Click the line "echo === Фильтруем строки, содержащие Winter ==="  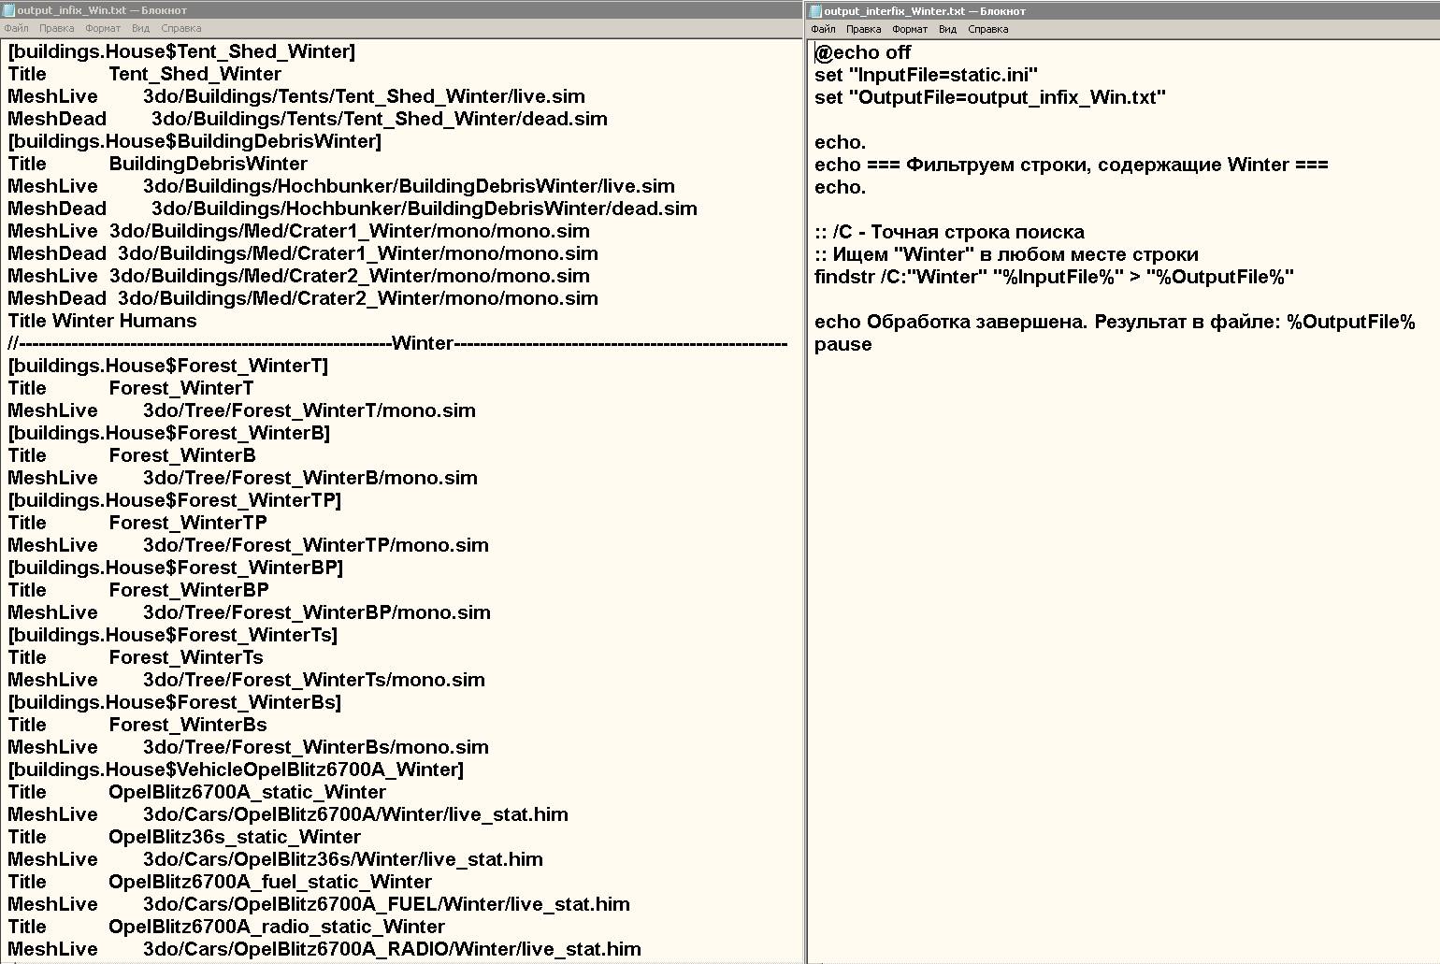(x=1072, y=165)
